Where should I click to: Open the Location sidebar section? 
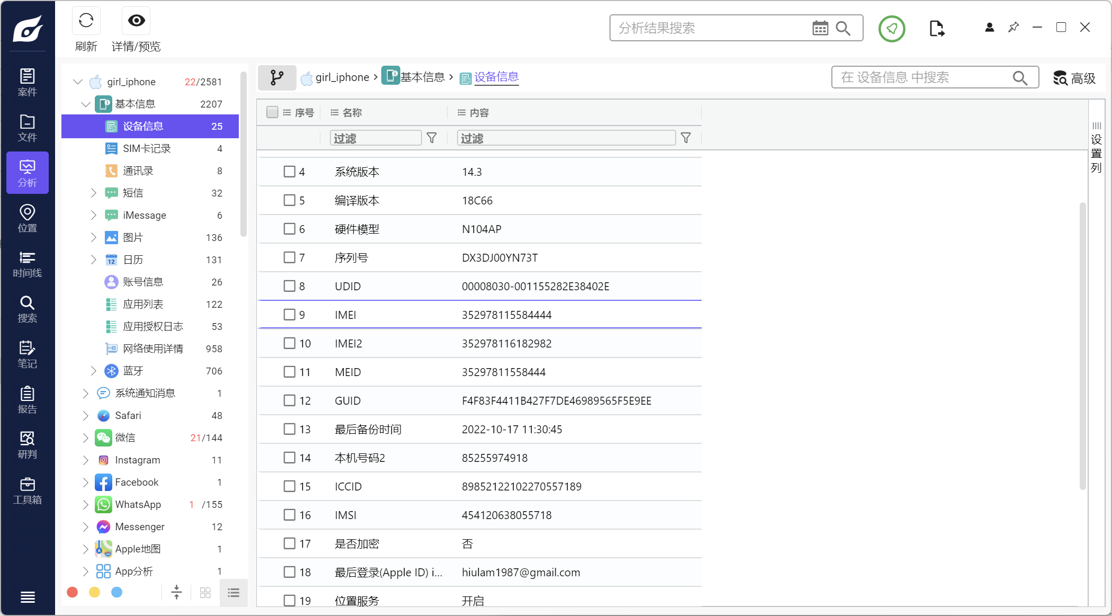tap(28, 218)
